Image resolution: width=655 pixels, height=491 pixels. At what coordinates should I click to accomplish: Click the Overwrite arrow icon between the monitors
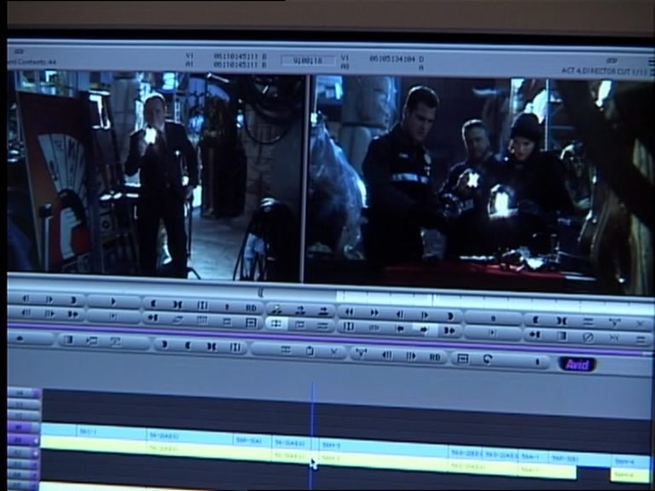click(323, 310)
